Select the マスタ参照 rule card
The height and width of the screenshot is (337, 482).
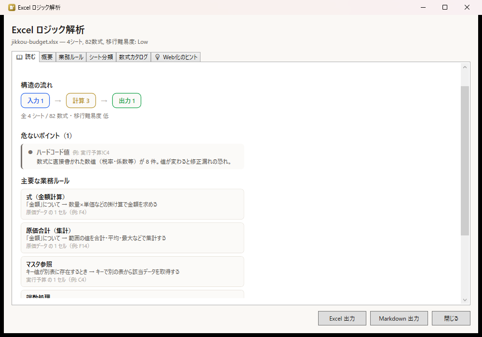[133, 272]
